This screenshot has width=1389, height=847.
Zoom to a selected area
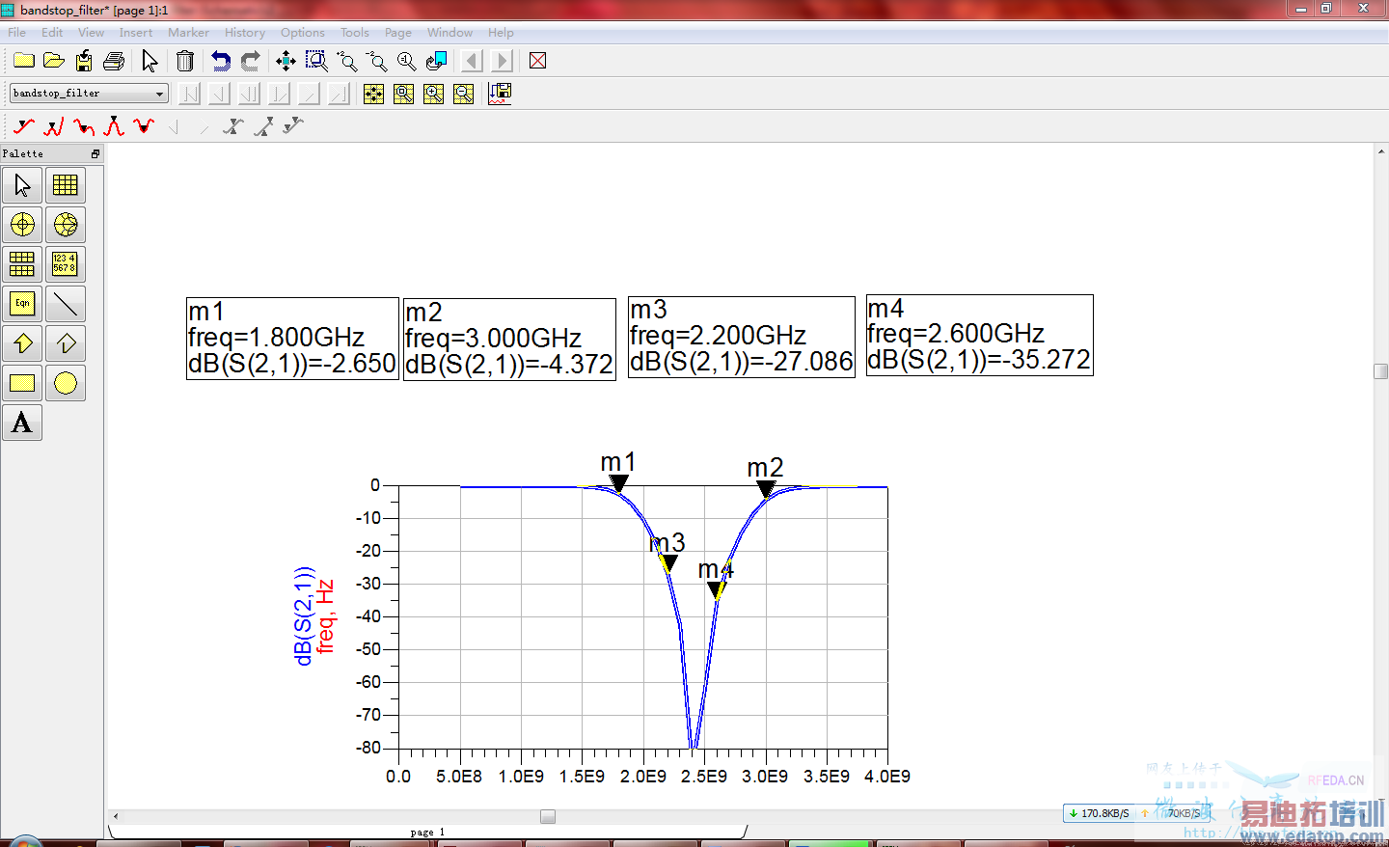pyautogui.click(x=316, y=61)
